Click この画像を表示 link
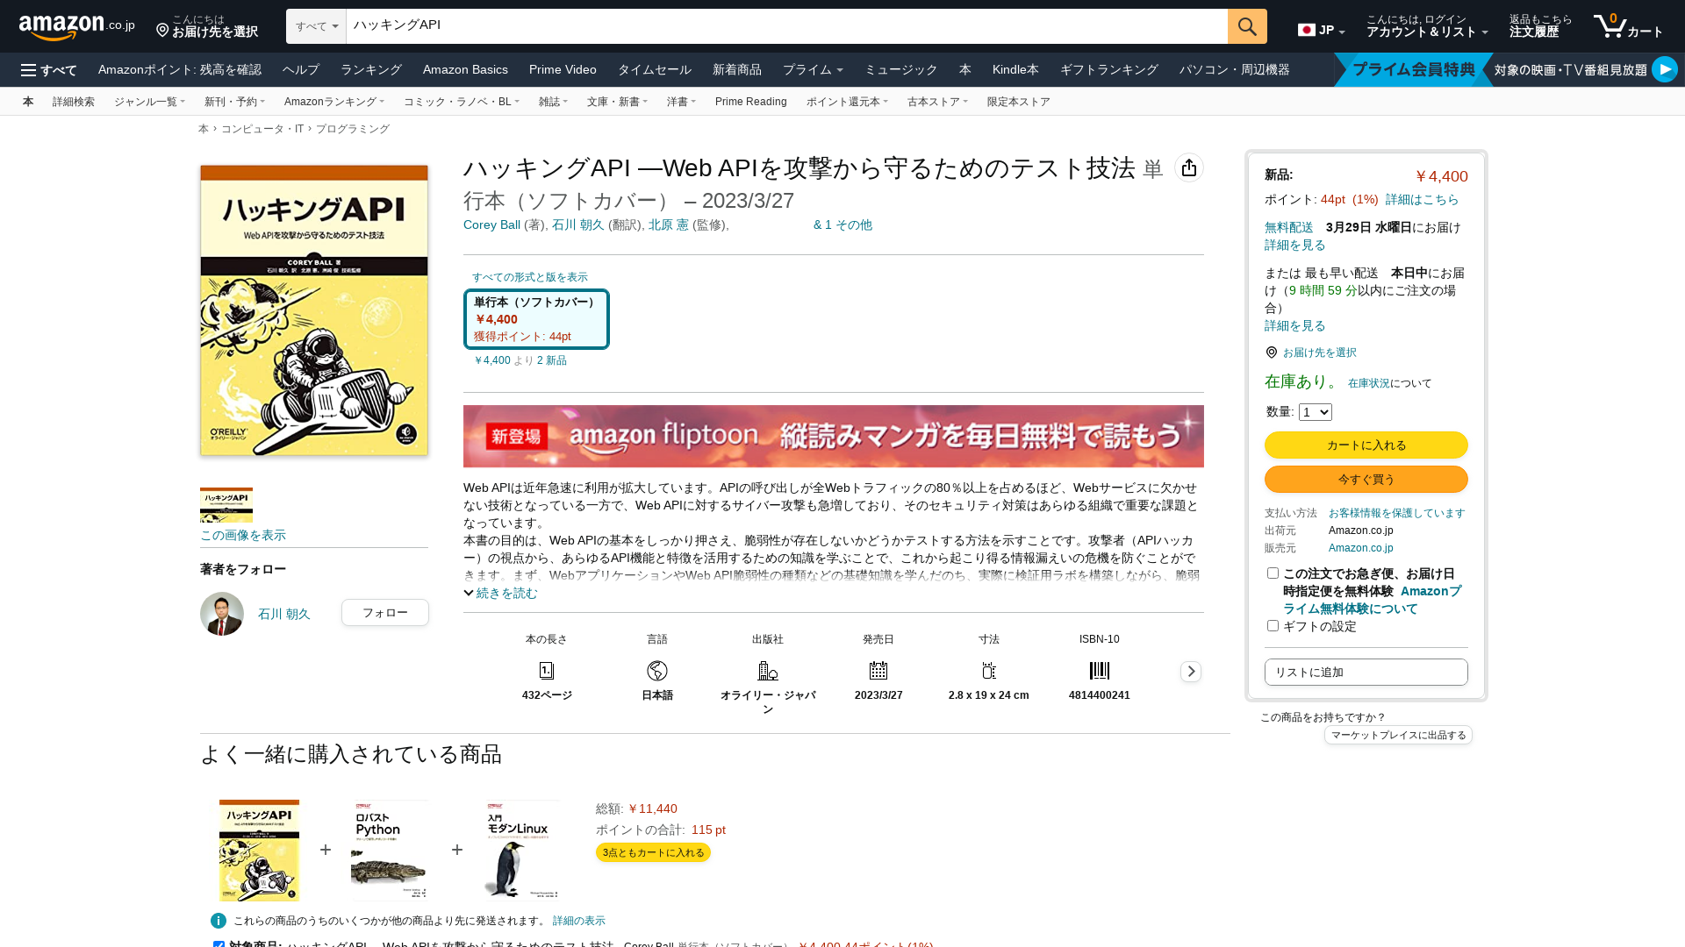The width and height of the screenshot is (1685, 947). (243, 536)
